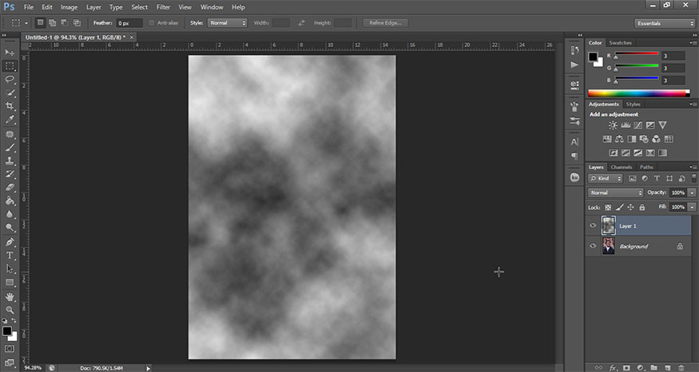This screenshot has height=372, width=699.
Task: Switch to the Styles tab
Action: tap(633, 105)
